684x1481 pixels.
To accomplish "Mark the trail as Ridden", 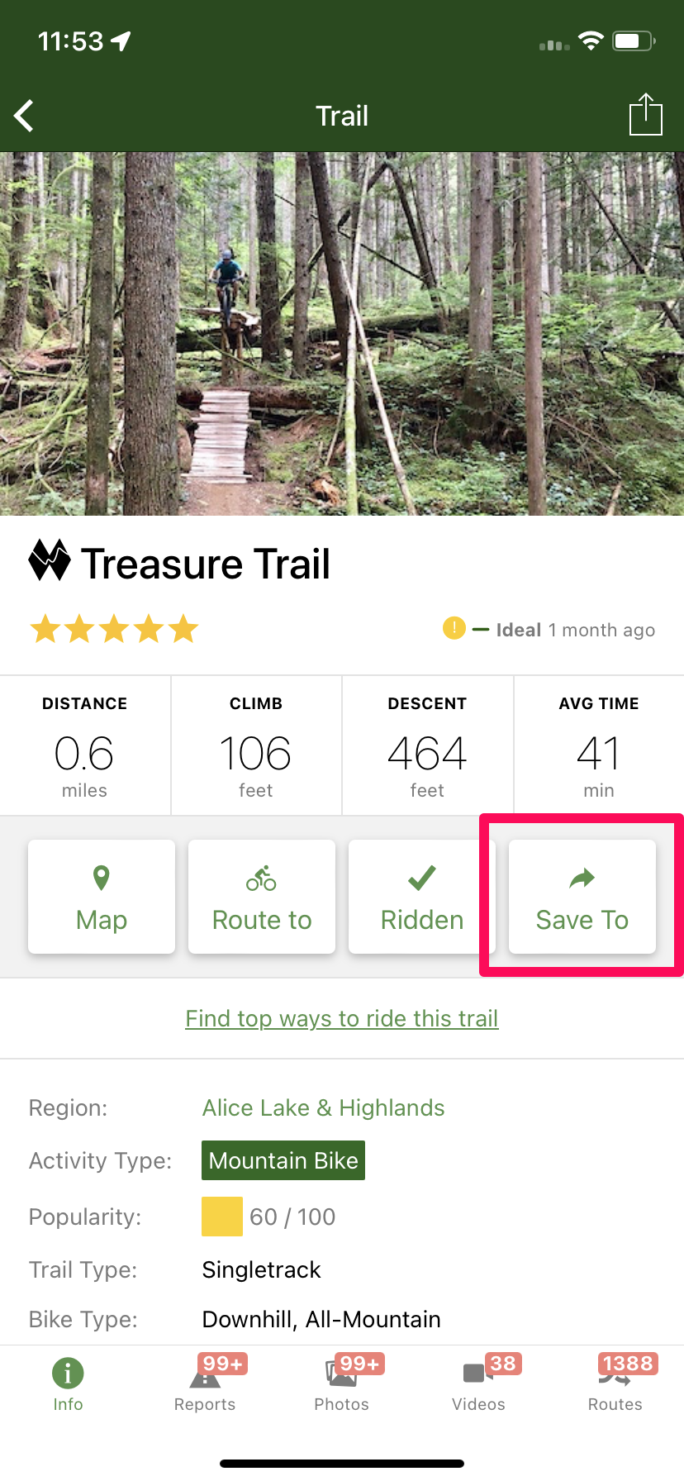I will (421, 897).
